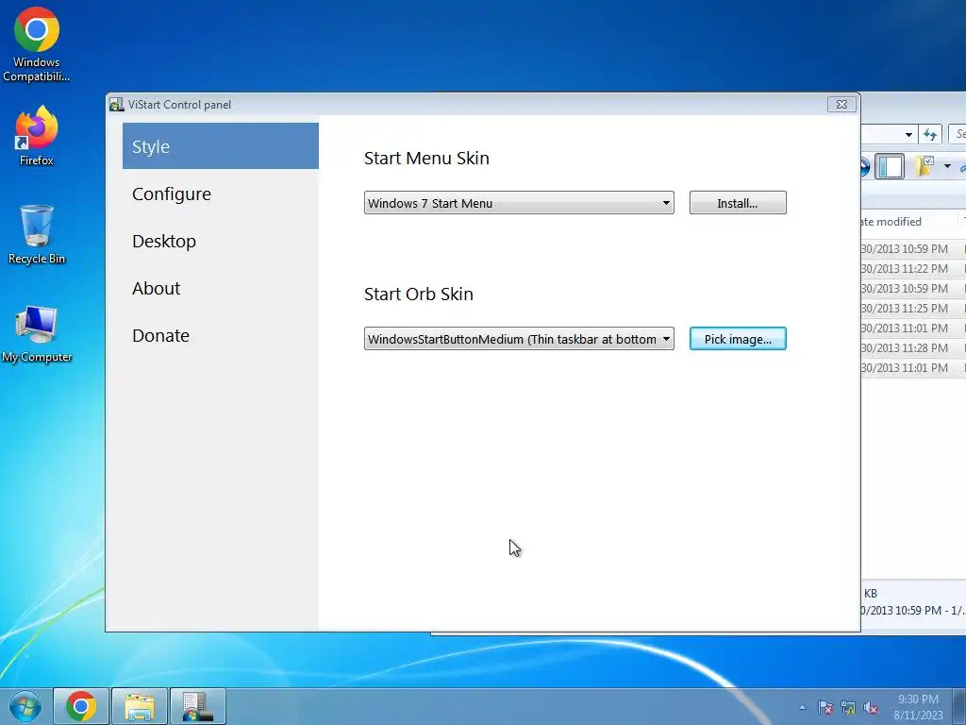Image resolution: width=966 pixels, height=725 pixels.
Task: Open the Donate tab
Action: pyautogui.click(x=221, y=335)
